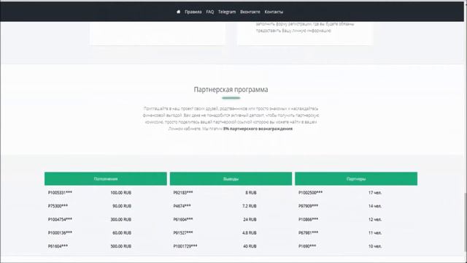Image resolution: width=467 pixels, height=263 pixels.
Task: Select withdrawal user P1001729***
Action: [185, 246]
